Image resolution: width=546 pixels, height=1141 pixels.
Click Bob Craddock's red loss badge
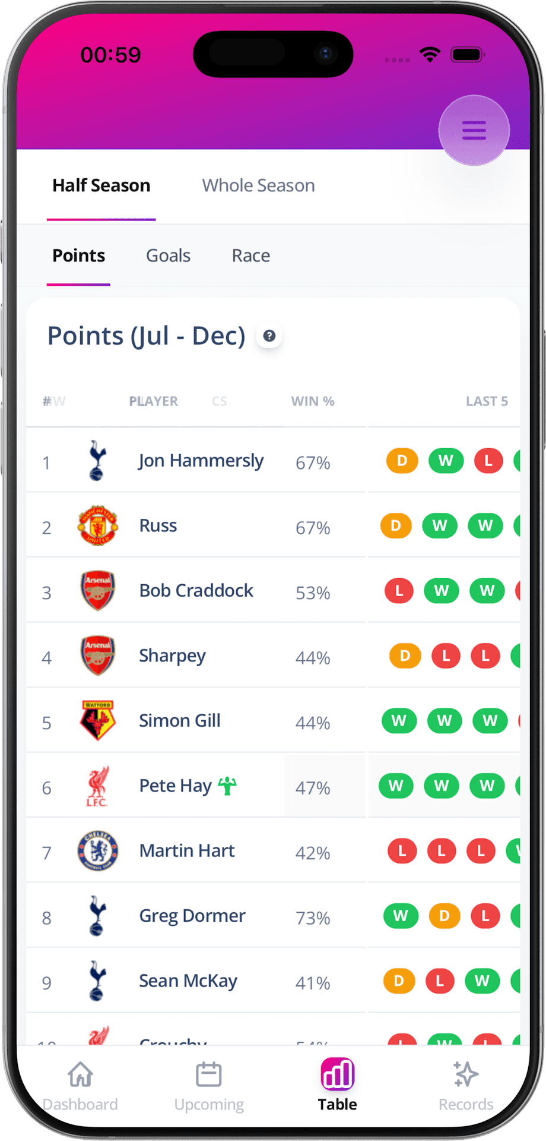coord(398,591)
